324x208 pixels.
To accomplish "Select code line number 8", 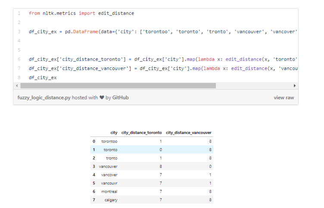I will click(19, 78).
